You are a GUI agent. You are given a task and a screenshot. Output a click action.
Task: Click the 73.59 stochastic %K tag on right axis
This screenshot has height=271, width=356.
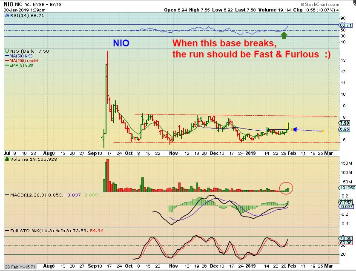pos(345,238)
